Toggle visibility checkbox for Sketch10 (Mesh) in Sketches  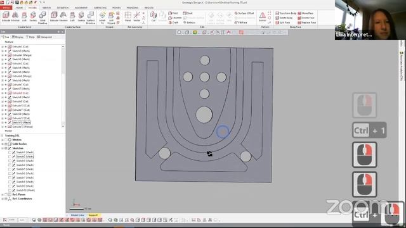(10, 190)
